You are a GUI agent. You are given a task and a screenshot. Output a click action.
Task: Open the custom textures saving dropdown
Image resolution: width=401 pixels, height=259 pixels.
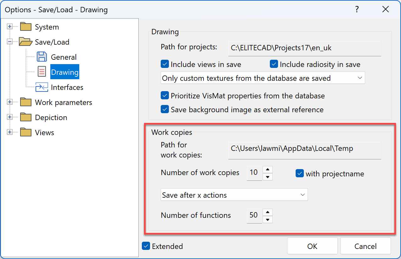point(360,78)
